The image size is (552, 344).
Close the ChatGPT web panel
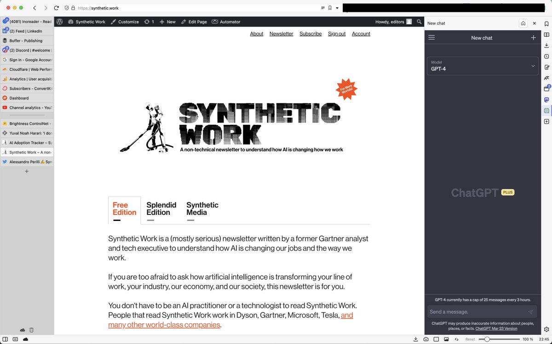click(x=535, y=23)
